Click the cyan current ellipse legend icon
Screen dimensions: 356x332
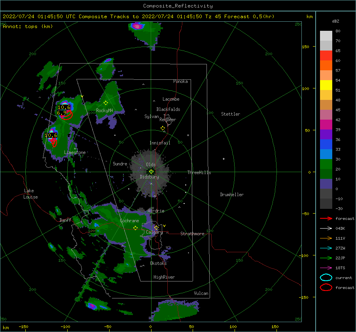326,278
